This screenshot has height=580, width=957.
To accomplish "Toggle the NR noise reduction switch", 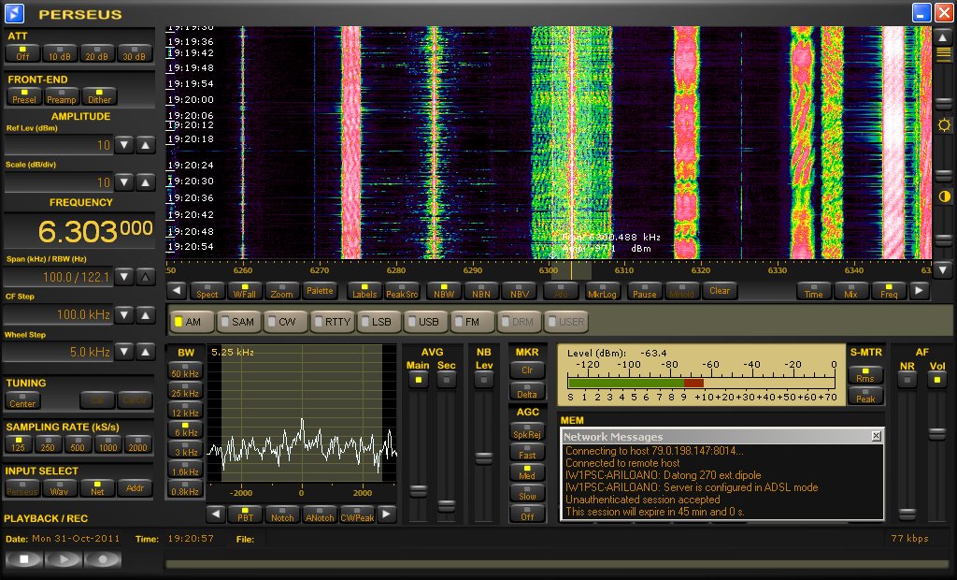I will (x=907, y=379).
